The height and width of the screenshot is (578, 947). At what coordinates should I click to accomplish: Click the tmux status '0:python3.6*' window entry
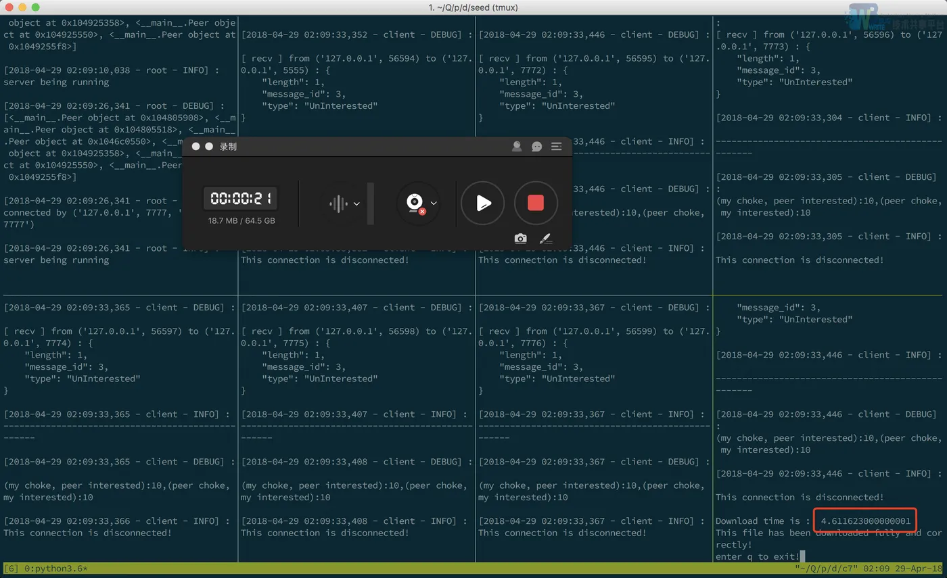click(x=57, y=569)
